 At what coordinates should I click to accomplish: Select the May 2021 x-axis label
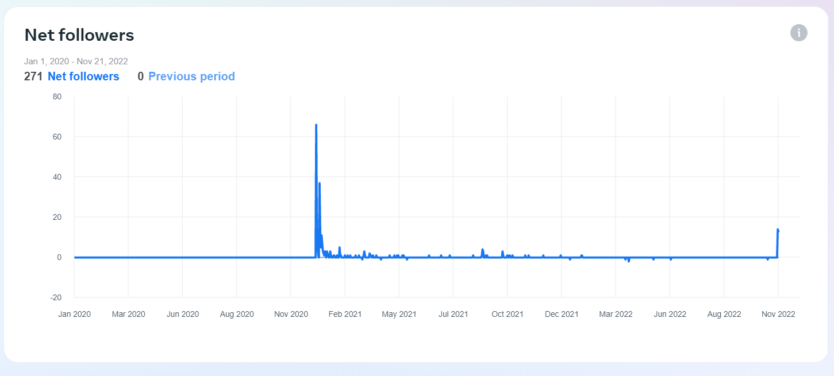click(399, 314)
